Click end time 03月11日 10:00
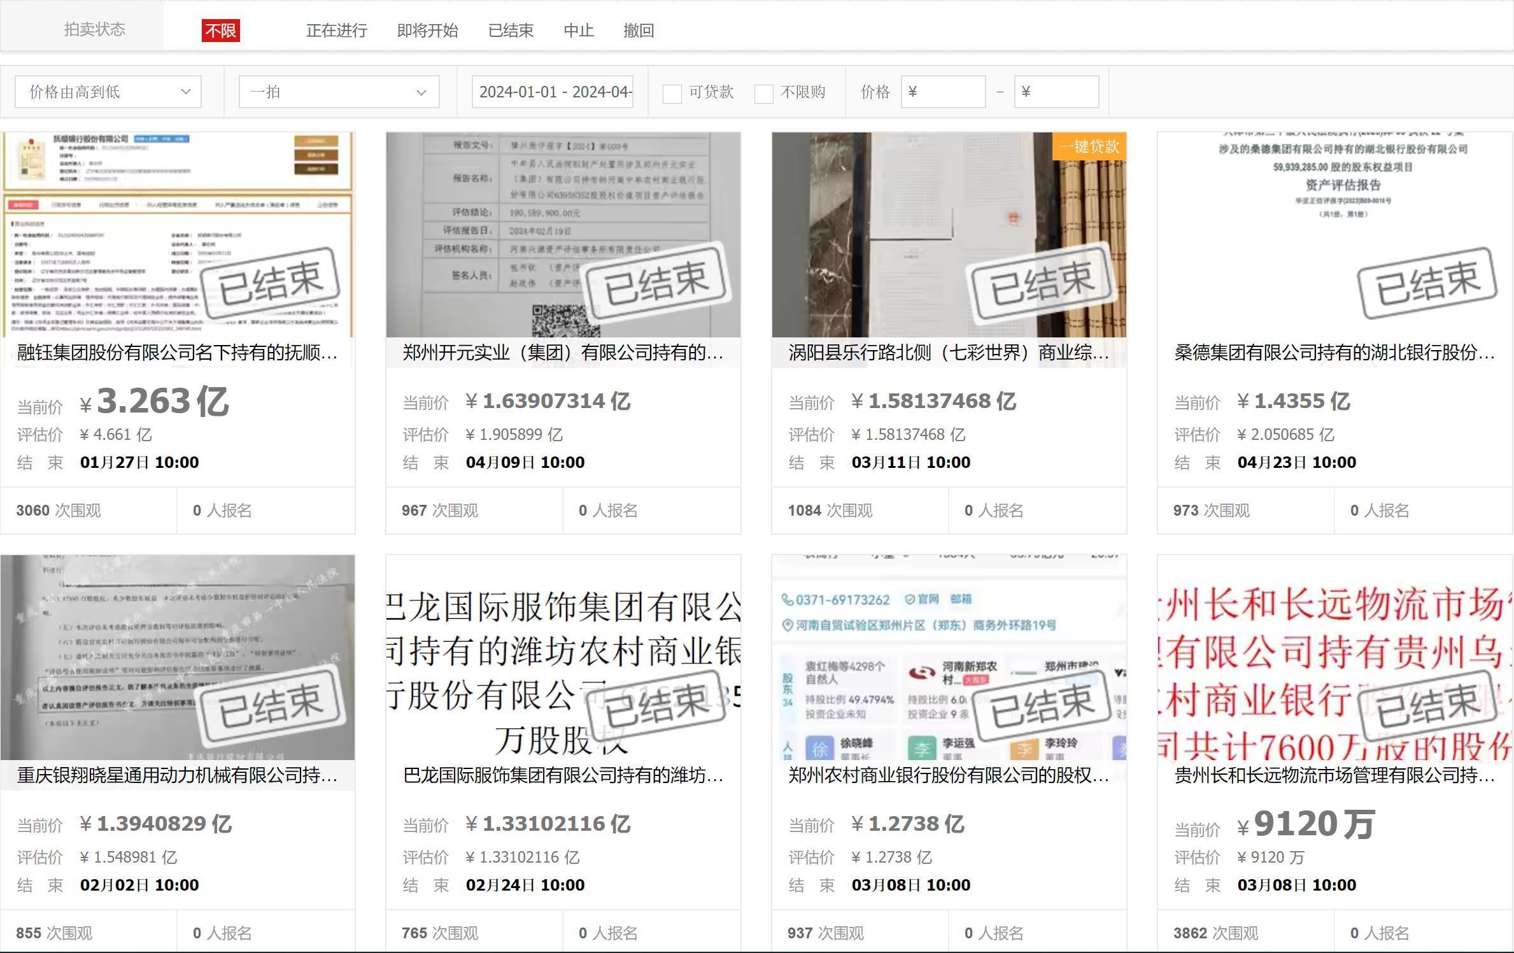Viewport: 1514px width, 953px height. pos(911,463)
